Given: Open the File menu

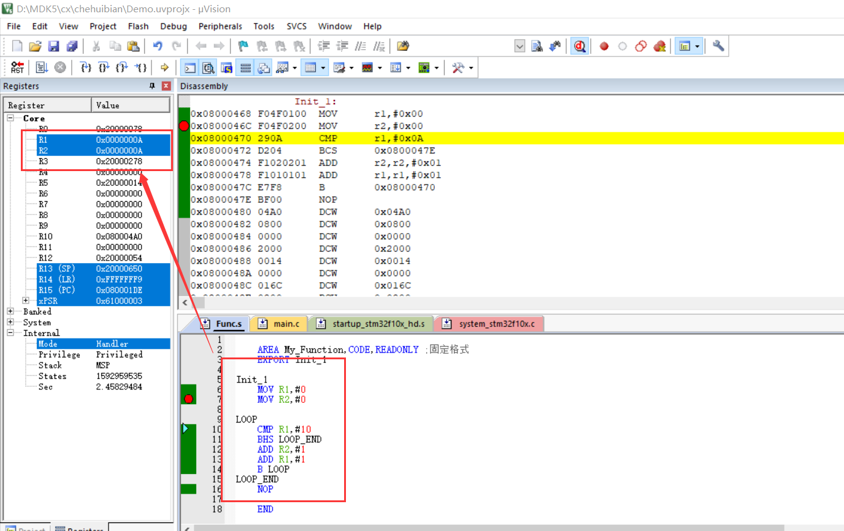Looking at the screenshot, I should click(x=13, y=26).
